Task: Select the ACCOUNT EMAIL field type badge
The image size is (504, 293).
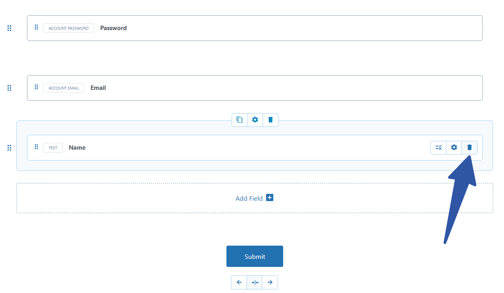Action: coord(64,87)
